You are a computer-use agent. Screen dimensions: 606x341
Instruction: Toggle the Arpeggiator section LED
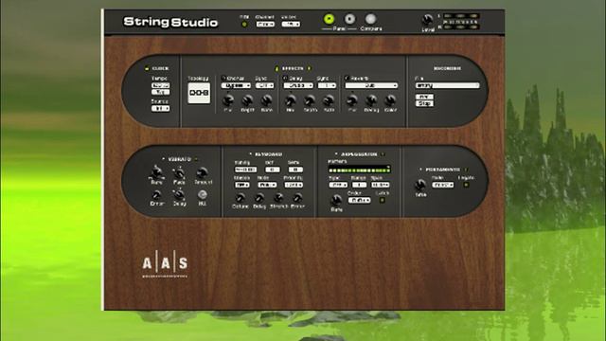pyautogui.click(x=383, y=154)
